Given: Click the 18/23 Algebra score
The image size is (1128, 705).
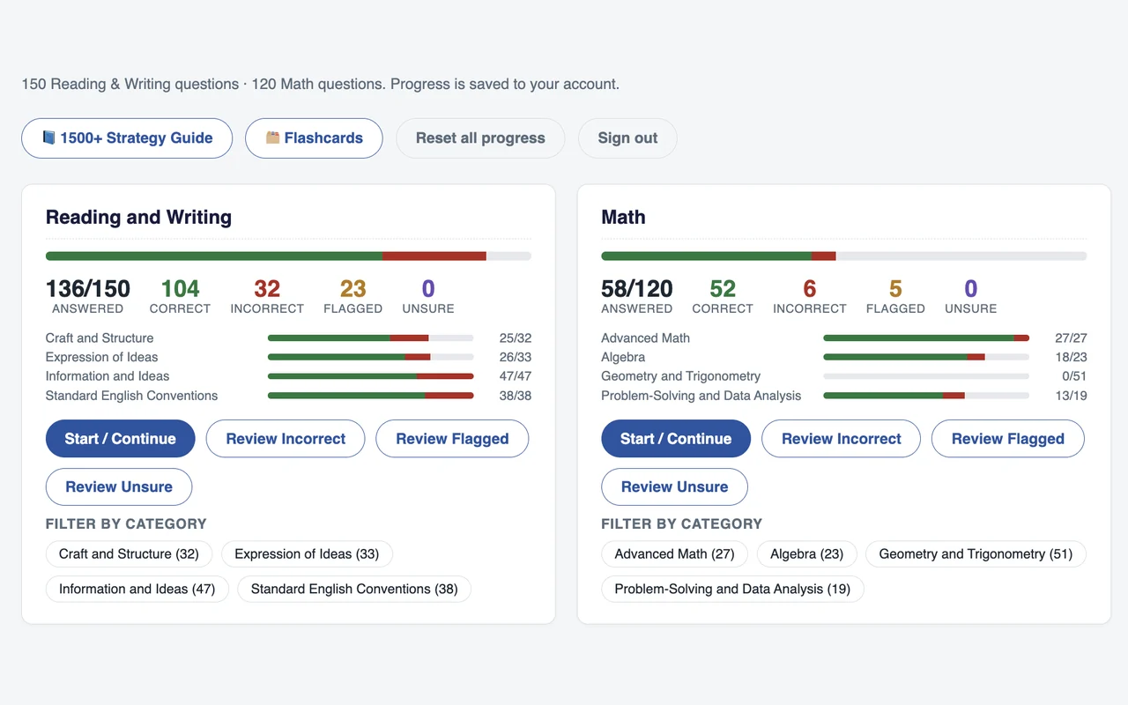Looking at the screenshot, I should pos(1071,358).
